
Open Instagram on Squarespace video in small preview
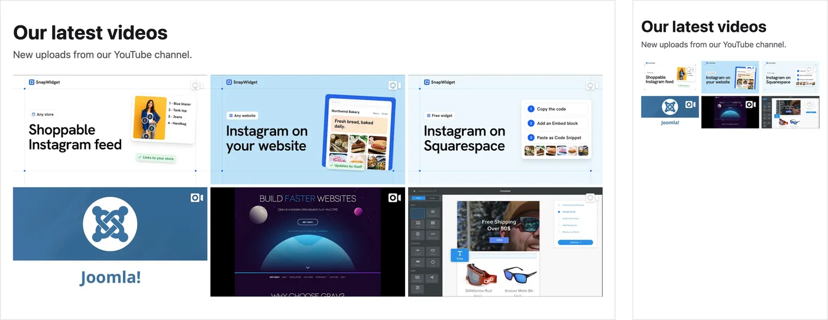click(x=790, y=77)
